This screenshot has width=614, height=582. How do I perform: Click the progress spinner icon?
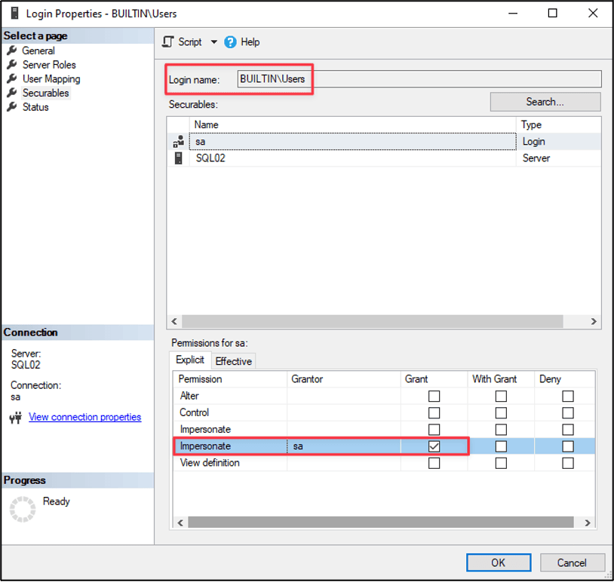click(x=23, y=509)
